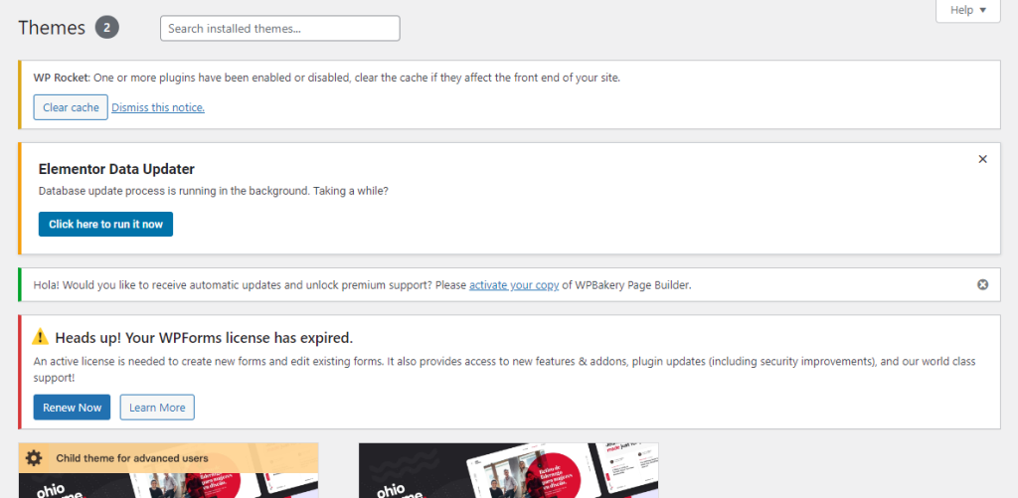Click the gear icon on child theme

click(35, 458)
